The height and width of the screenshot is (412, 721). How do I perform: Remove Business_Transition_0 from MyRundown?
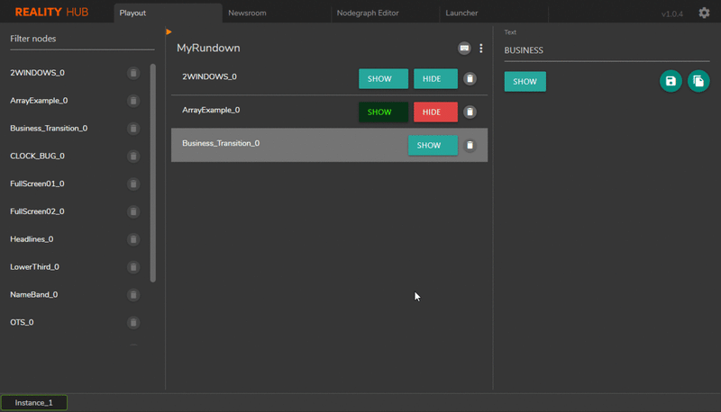tap(470, 146)
